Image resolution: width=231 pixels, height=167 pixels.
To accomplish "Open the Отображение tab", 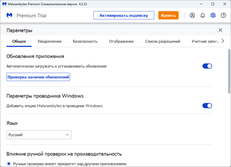I will 121,41.
